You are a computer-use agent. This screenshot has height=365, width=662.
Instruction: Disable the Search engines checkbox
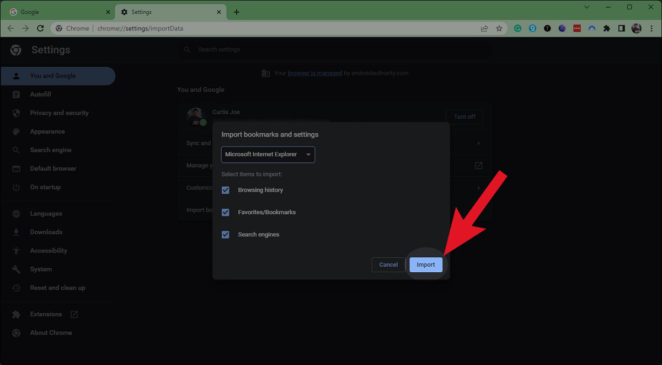point(226,235)
